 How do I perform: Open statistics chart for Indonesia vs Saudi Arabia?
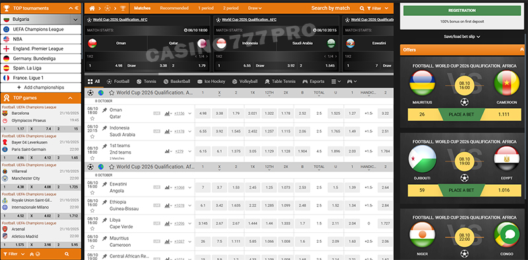click(x=168, y=131)
